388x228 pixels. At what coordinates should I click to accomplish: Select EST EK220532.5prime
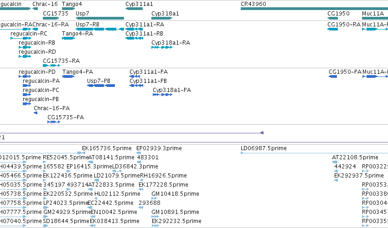(x=68, y=193)
